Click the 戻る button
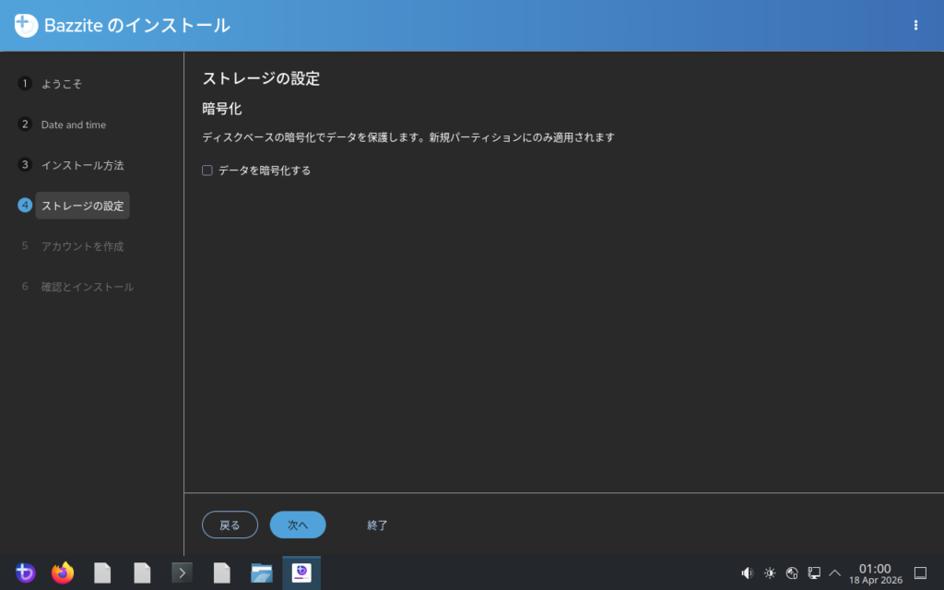The height and width of the screenshot is (590, 944). click(230, 525)
